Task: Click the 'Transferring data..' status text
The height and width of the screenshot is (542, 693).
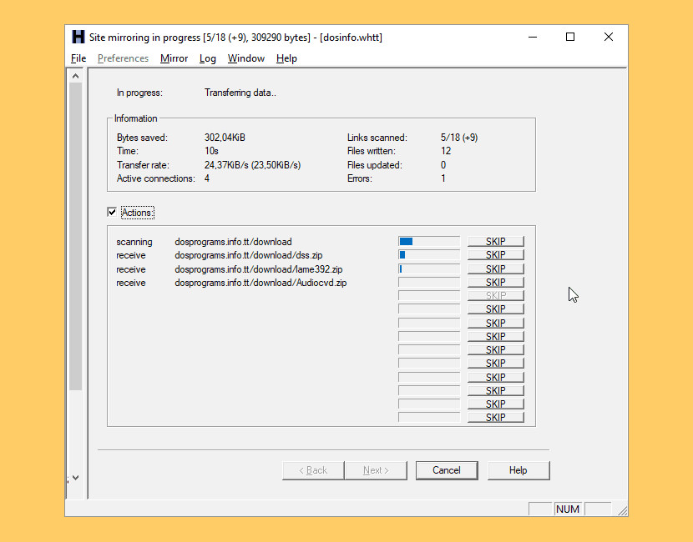Action: click(x=240, y=93)
